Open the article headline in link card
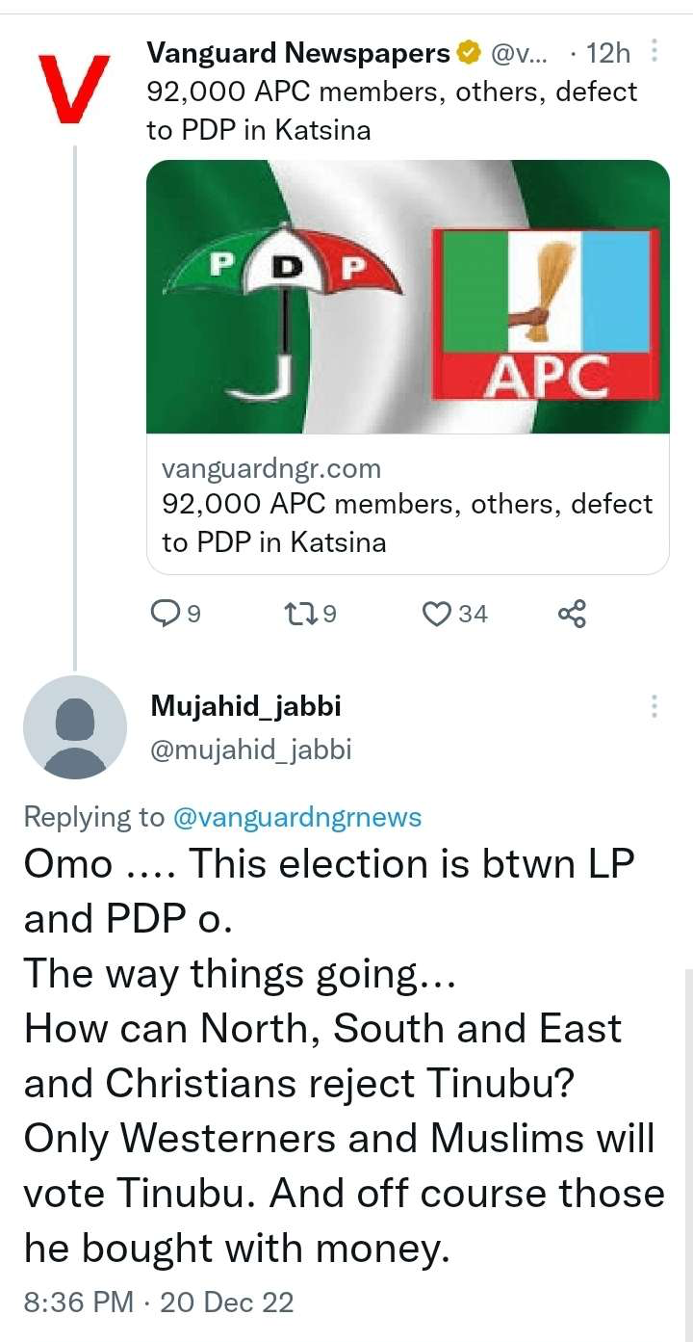Image resolution: width=693 pixels, height=1342 pixels. coord(407,522)
